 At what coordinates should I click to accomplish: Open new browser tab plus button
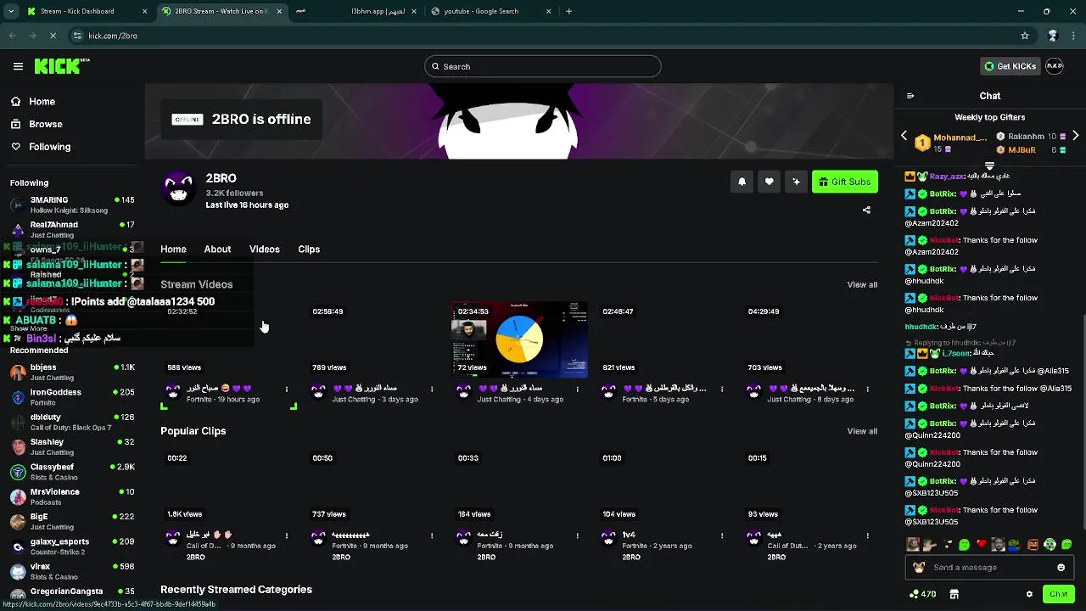point(568,11)
